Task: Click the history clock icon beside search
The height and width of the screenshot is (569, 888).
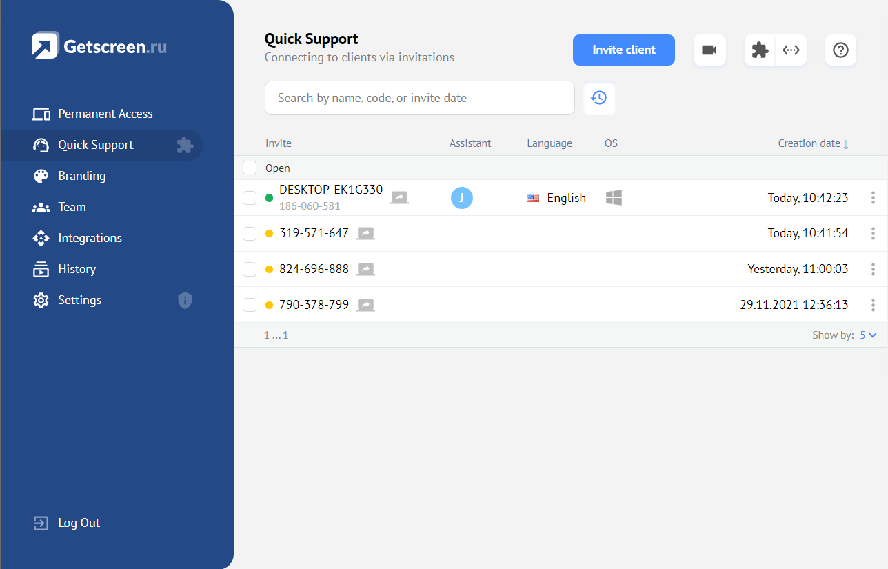Action: 599,98
